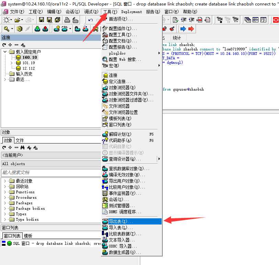Screen dimensions: 279x265
Task: Choose 解释计划(X) menu entry
Action: (x=132, y=134)
